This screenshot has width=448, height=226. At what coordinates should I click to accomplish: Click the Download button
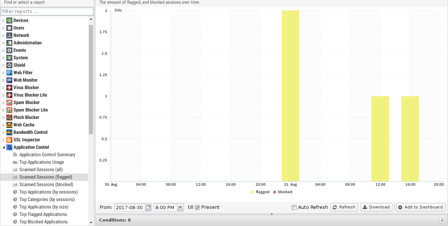(376, 207)
